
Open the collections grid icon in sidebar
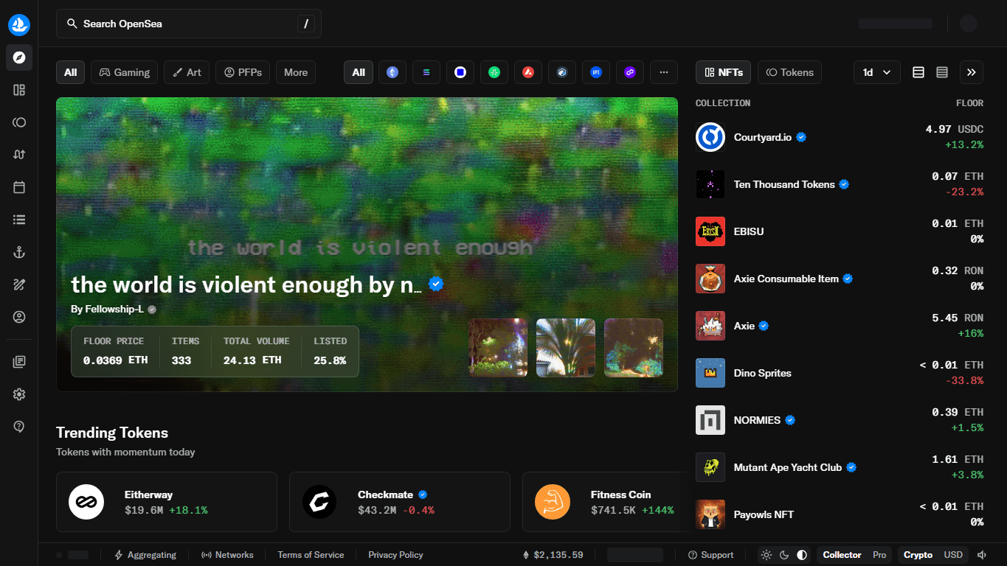(19, 90)
